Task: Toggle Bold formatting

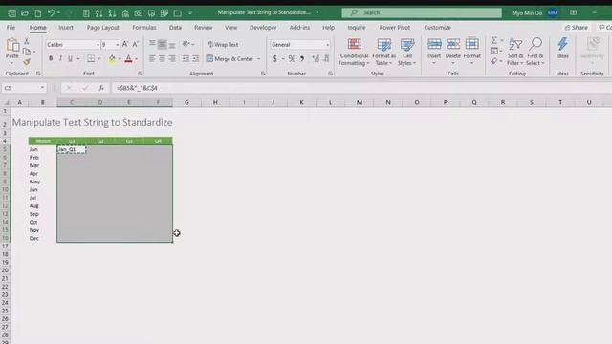Action: (x=51, y=59)
